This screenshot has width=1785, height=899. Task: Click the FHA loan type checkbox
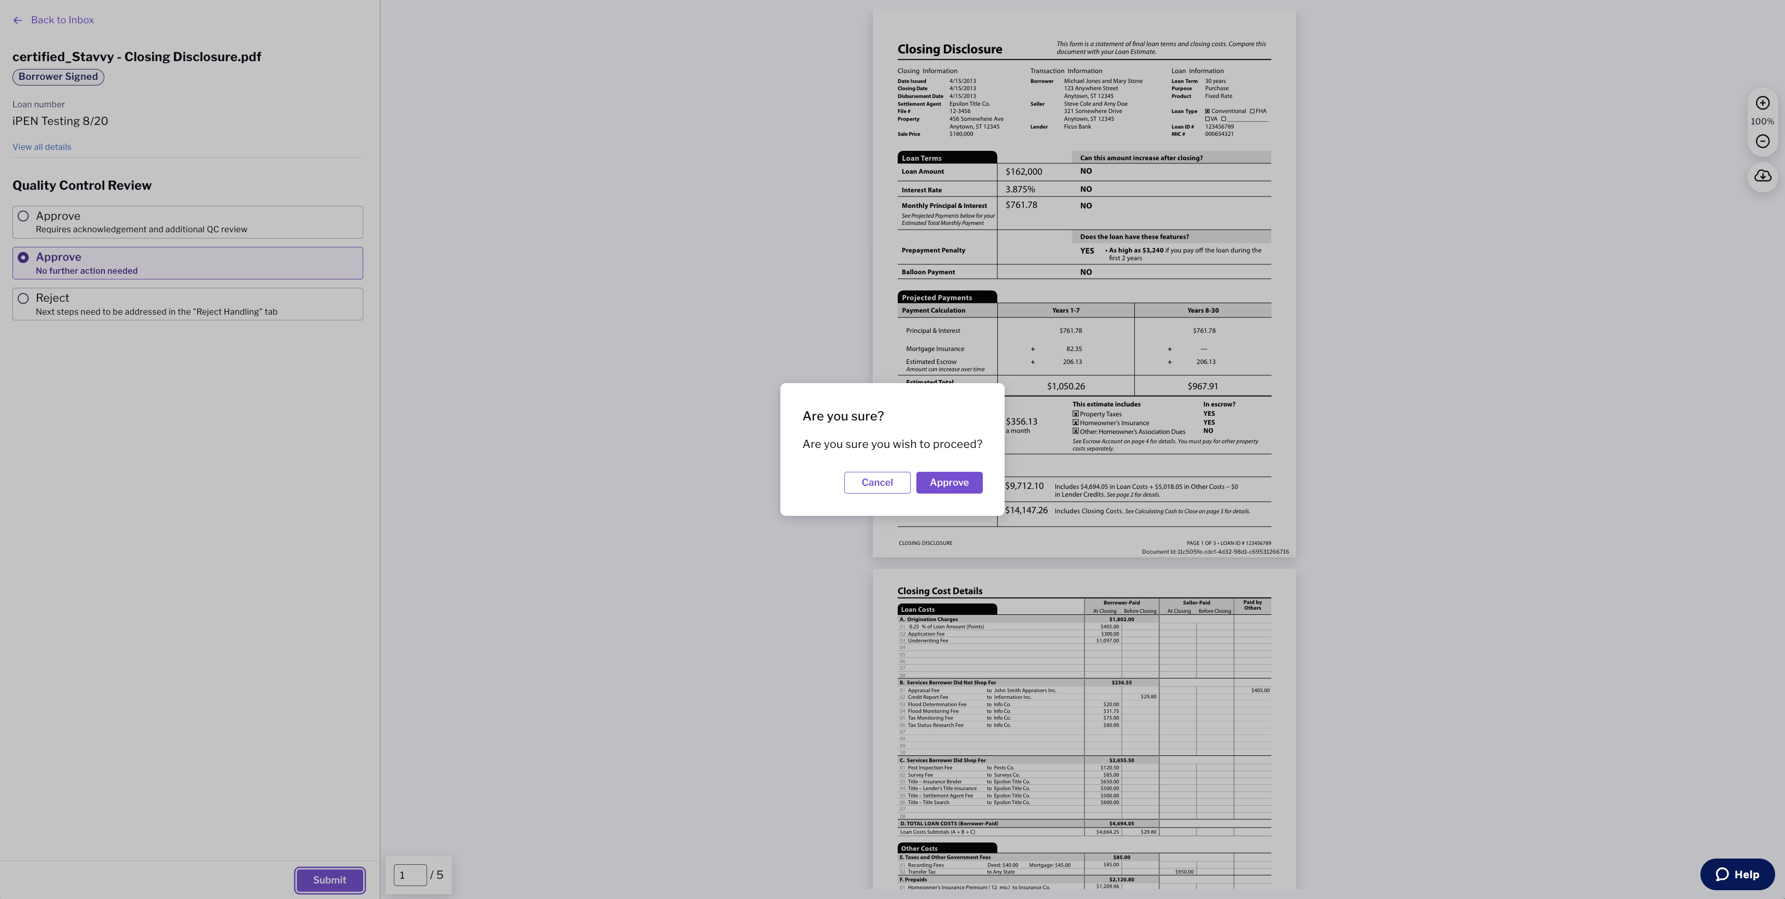(x=1252, y=111)
